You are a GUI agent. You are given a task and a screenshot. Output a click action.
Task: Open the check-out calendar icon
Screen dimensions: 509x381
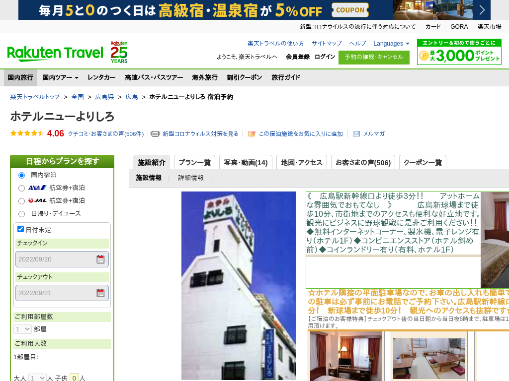click(x=100, y=293)
